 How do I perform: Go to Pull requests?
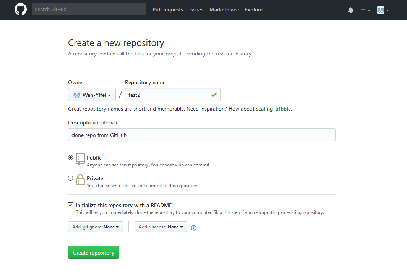(x=167, y=10)
